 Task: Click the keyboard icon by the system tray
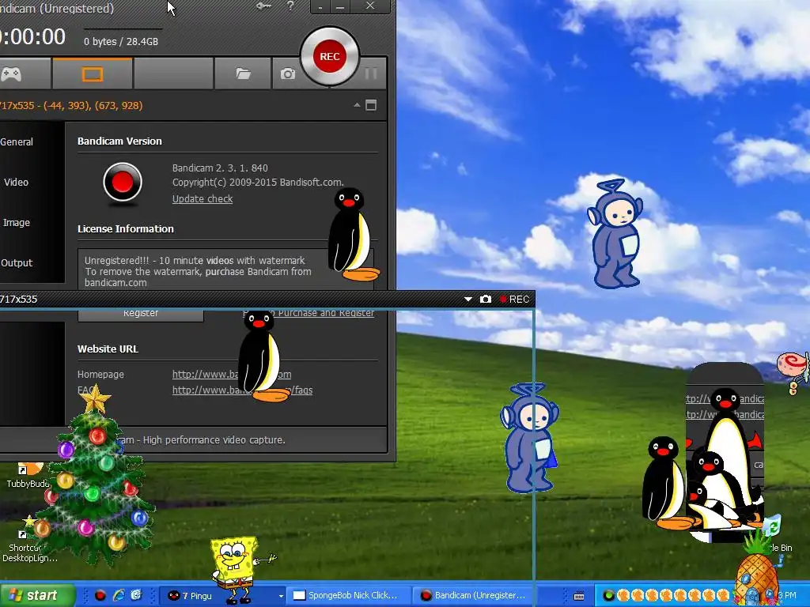[579, 596]
